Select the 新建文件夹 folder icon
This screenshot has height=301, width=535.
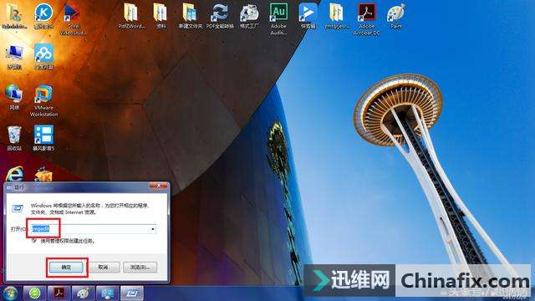[191, 16]
